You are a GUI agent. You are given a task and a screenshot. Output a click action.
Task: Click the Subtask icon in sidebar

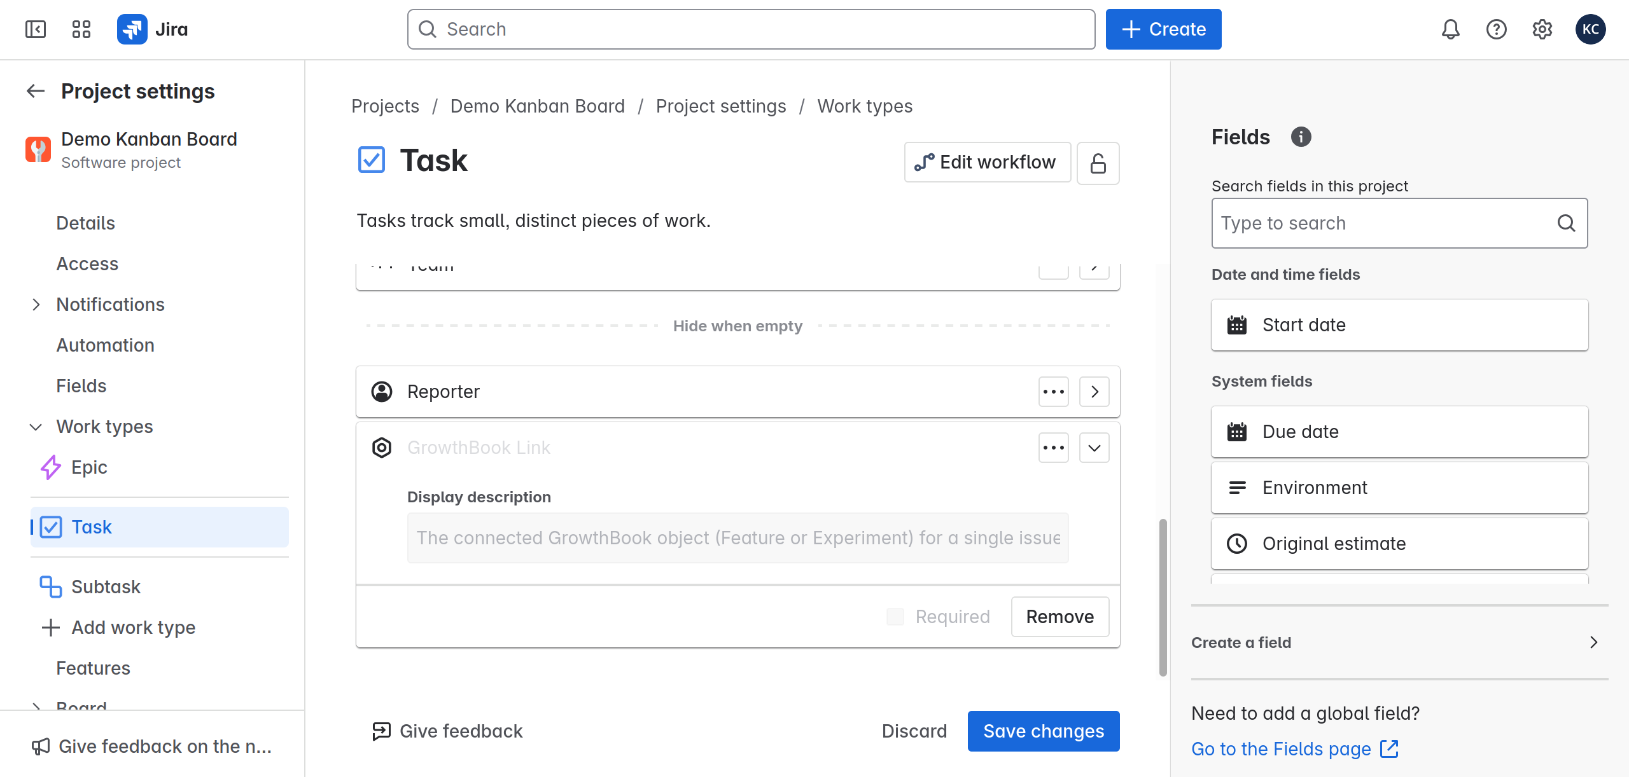(51, 587)
